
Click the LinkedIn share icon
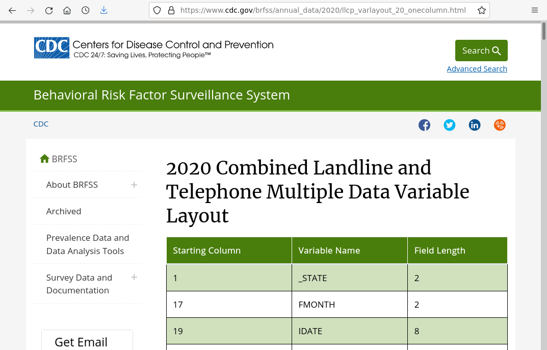(475, 125)
